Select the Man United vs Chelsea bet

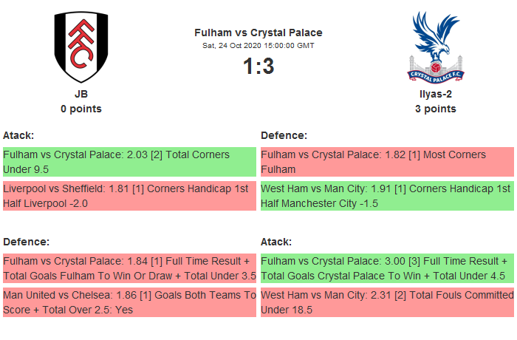click(129, 302)
